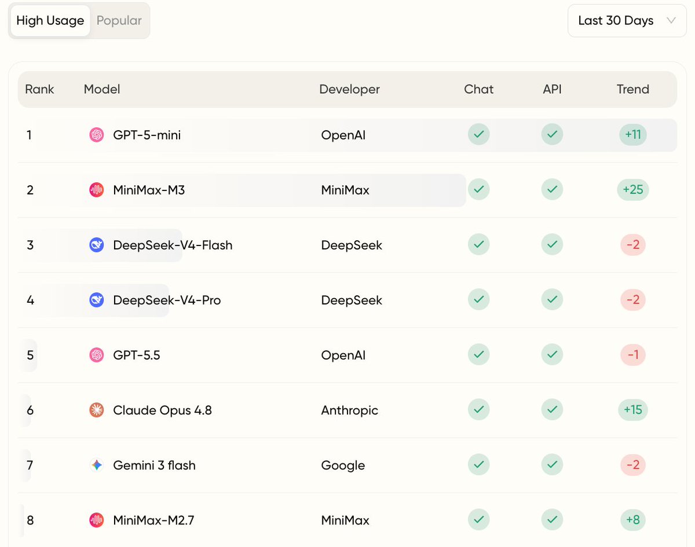Open the MiniMax-M3 model link
Viewport: 695px width, 547px height.
click(149, 190)
